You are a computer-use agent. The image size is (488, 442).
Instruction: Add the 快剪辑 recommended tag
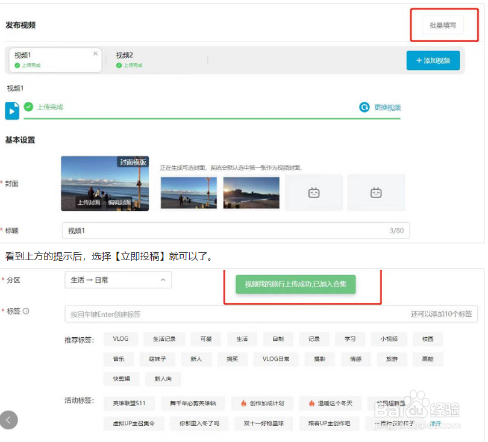point(121,379)
